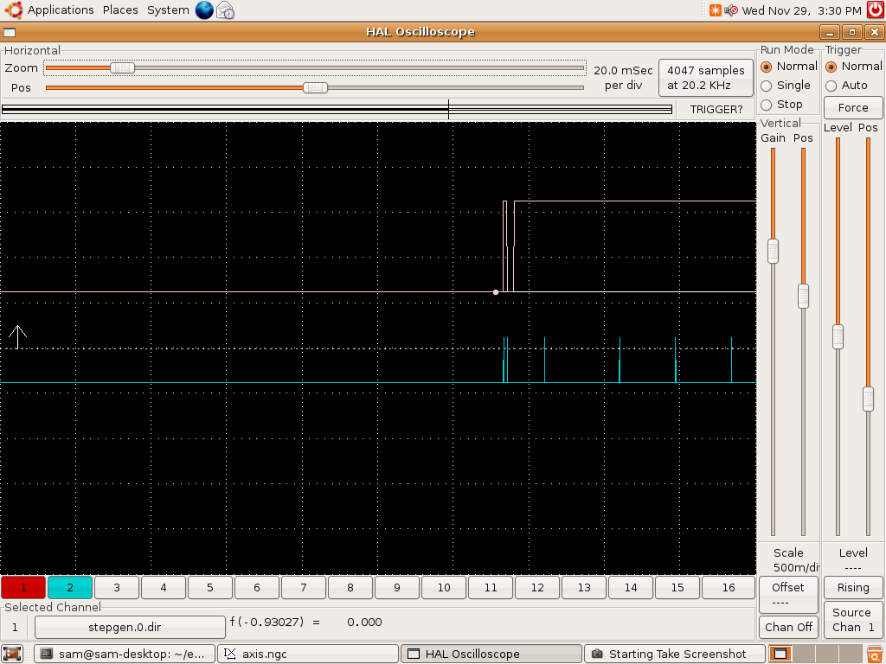The height and width of the screenshot is (664, 886).
Task: Enable channel 10
Action: click(444, 587)
